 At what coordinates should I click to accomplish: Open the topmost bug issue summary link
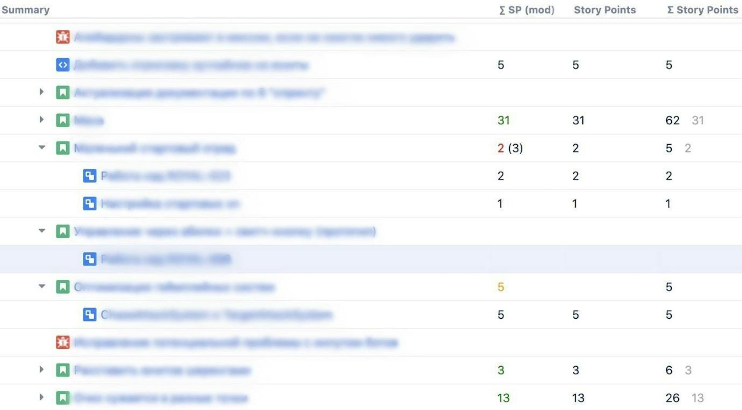(x=265, y=37)
